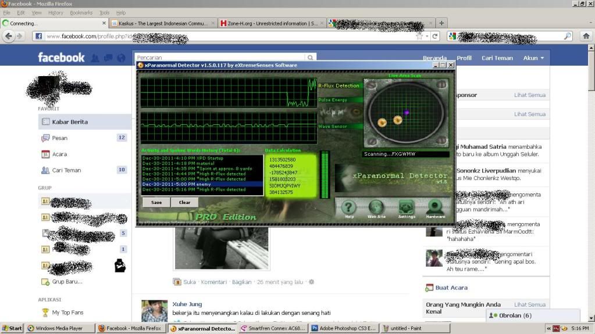Open URL history dropdown arrow

click(x=427, y=37)
